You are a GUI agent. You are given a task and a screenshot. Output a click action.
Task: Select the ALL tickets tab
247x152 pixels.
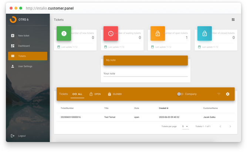[77, 94]
